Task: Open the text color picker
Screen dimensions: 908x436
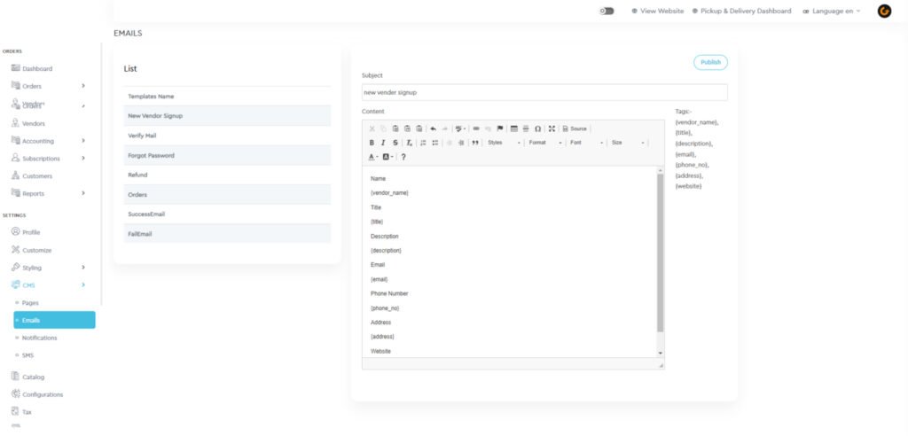Action: [372, 157]
